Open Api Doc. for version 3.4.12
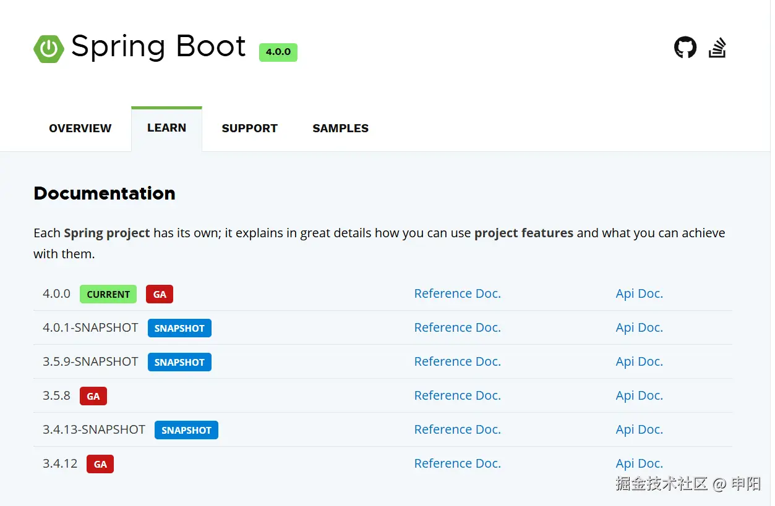775x506 pixels. point(639,463)
